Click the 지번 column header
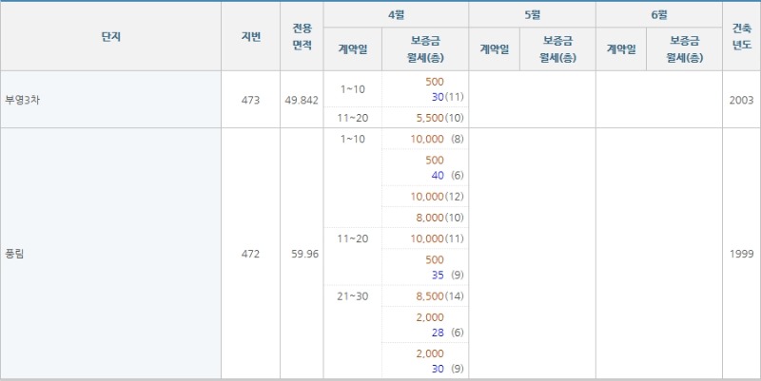This screenshot has width=761, height=381. point(250,37)
